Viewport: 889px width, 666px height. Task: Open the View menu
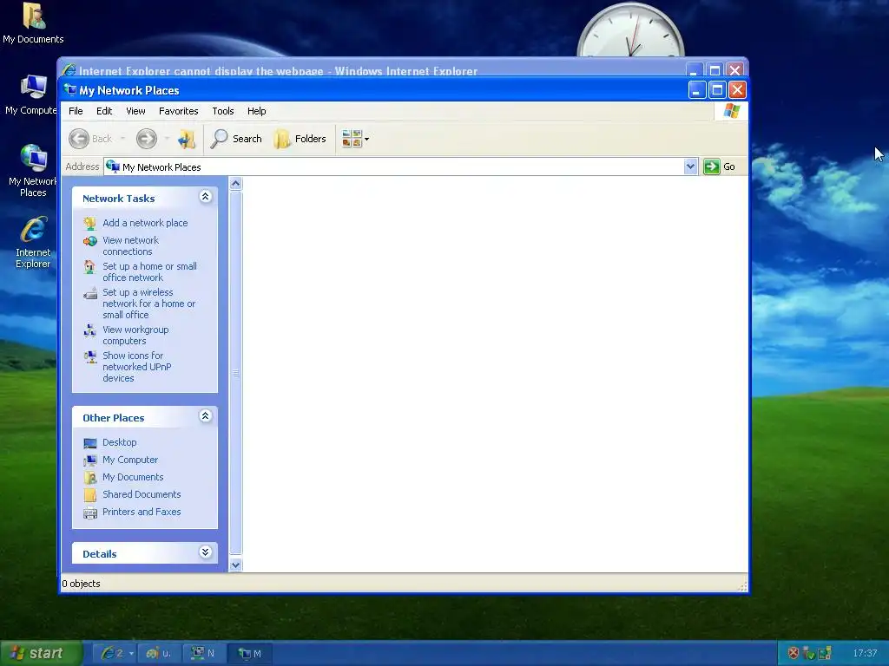(x=135, y=111)
